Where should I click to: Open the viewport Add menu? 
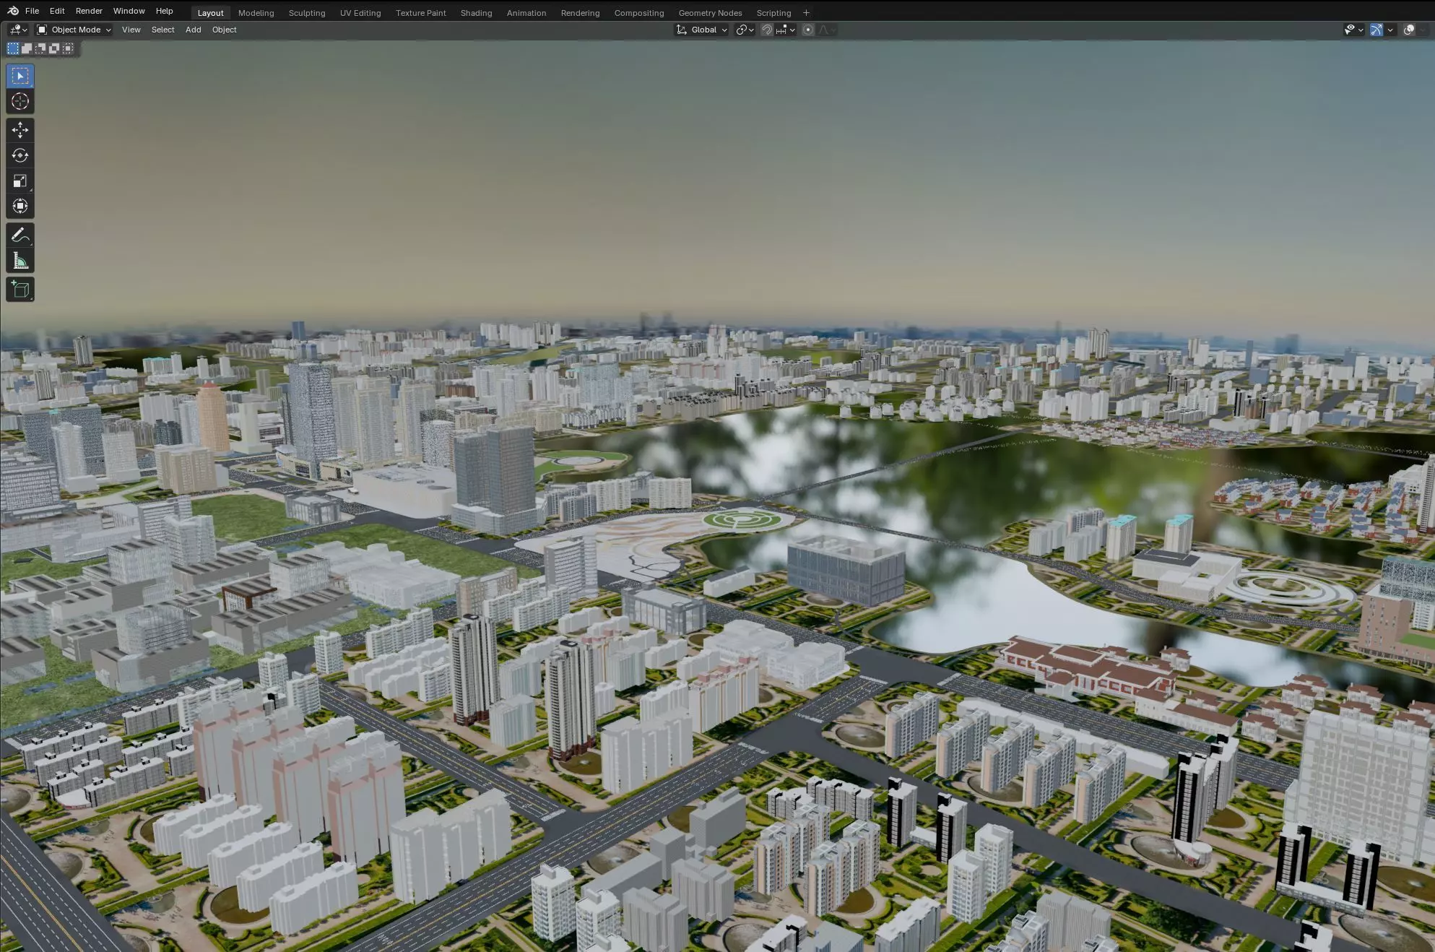coord(193,30)
